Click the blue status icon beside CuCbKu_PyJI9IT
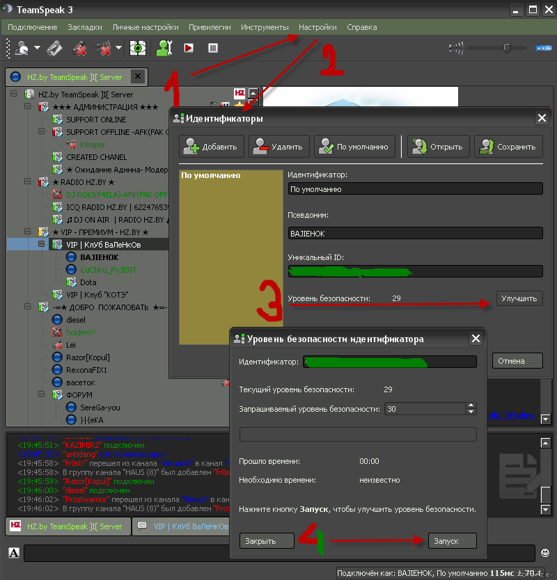Image resolution: width=557 pixels, height=580 pixels. pos(71,270)
